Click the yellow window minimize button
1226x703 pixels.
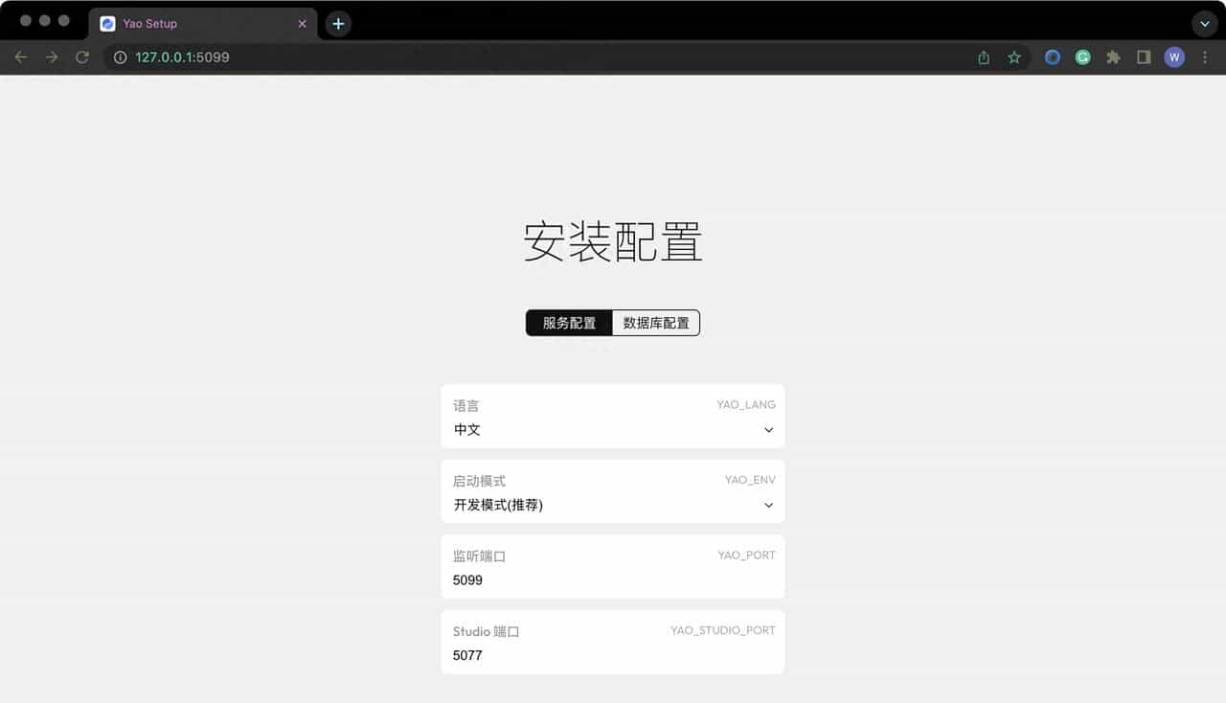pos(45,21)
